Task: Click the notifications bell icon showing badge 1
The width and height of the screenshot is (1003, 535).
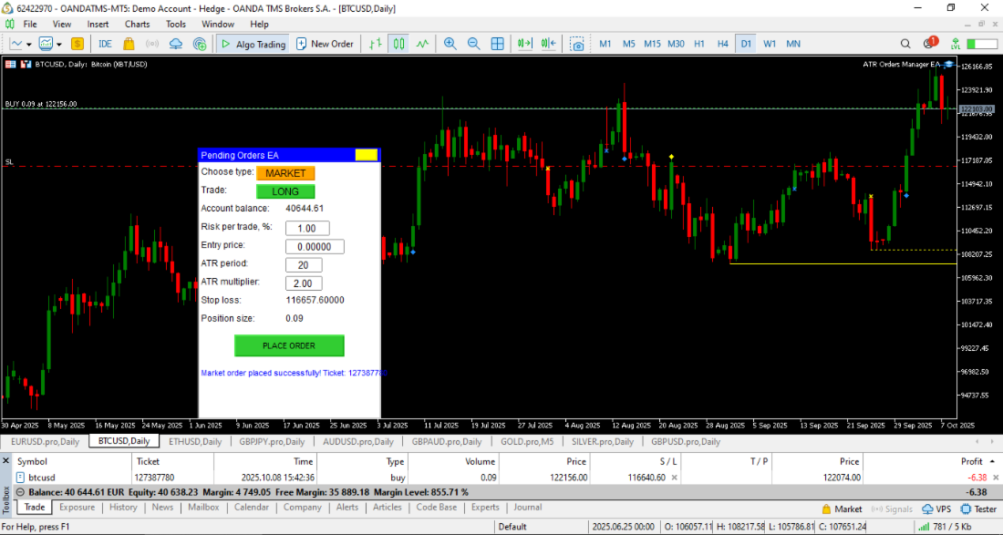Action: pyautogui.click(x=930, y=43)
